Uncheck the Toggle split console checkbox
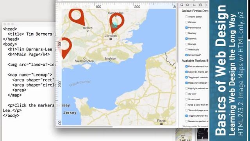 (186, 78)
